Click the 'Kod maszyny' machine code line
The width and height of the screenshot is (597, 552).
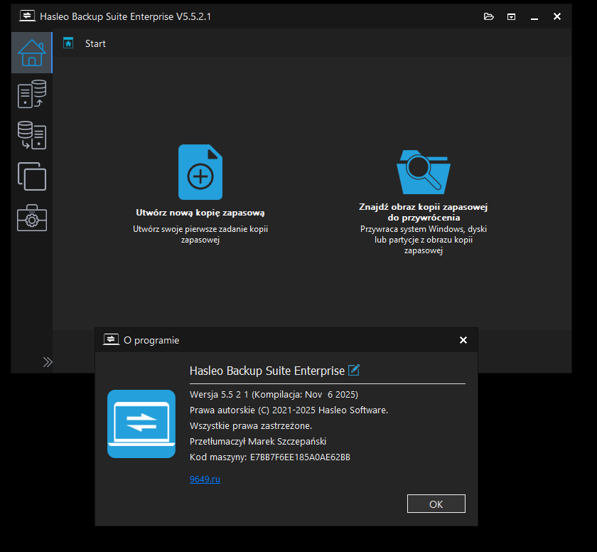(x=270, y=457)
